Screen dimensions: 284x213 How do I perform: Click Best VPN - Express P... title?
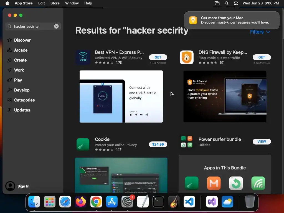(119, 52)
